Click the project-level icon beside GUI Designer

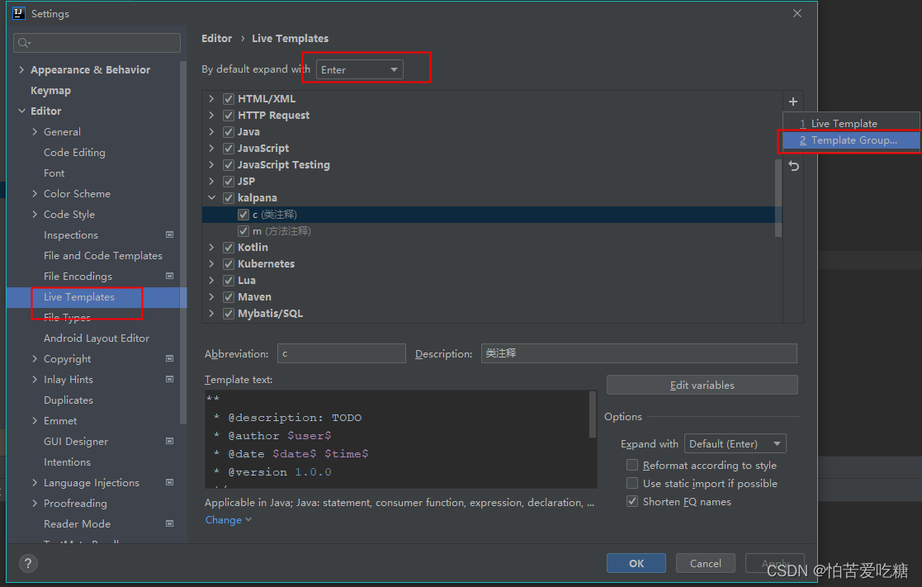click(x=169, y=441)
